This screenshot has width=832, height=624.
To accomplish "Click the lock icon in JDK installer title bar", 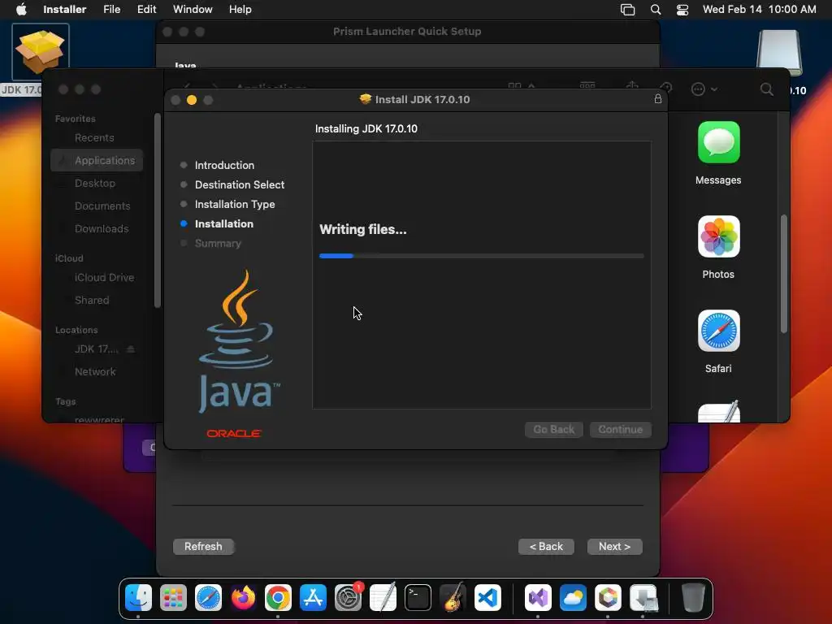I will tap(658, 98).
